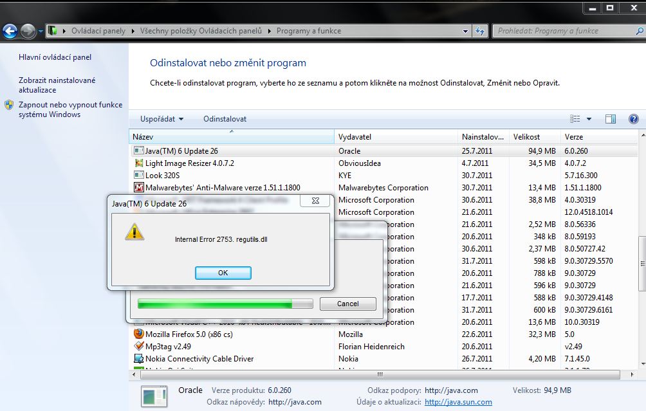
Task: Click the refresh button beside address bar
Action: [480, 31]
